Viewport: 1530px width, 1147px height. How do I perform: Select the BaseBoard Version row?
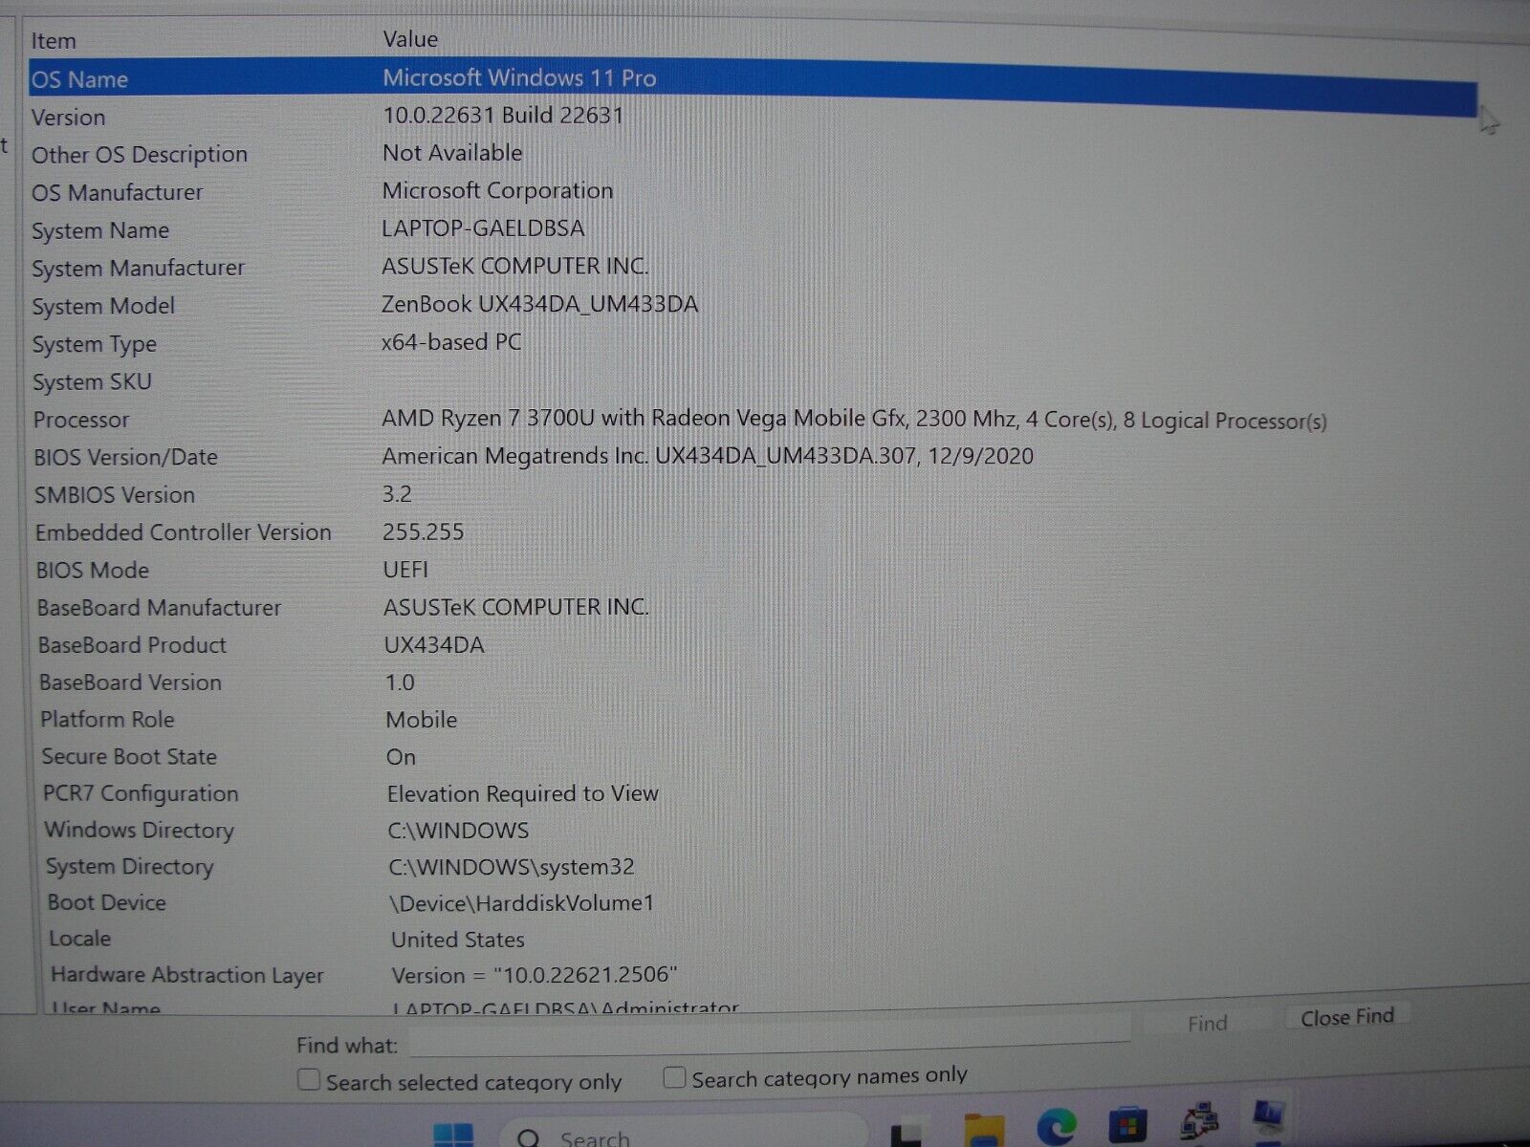click(x=753, y=682)
